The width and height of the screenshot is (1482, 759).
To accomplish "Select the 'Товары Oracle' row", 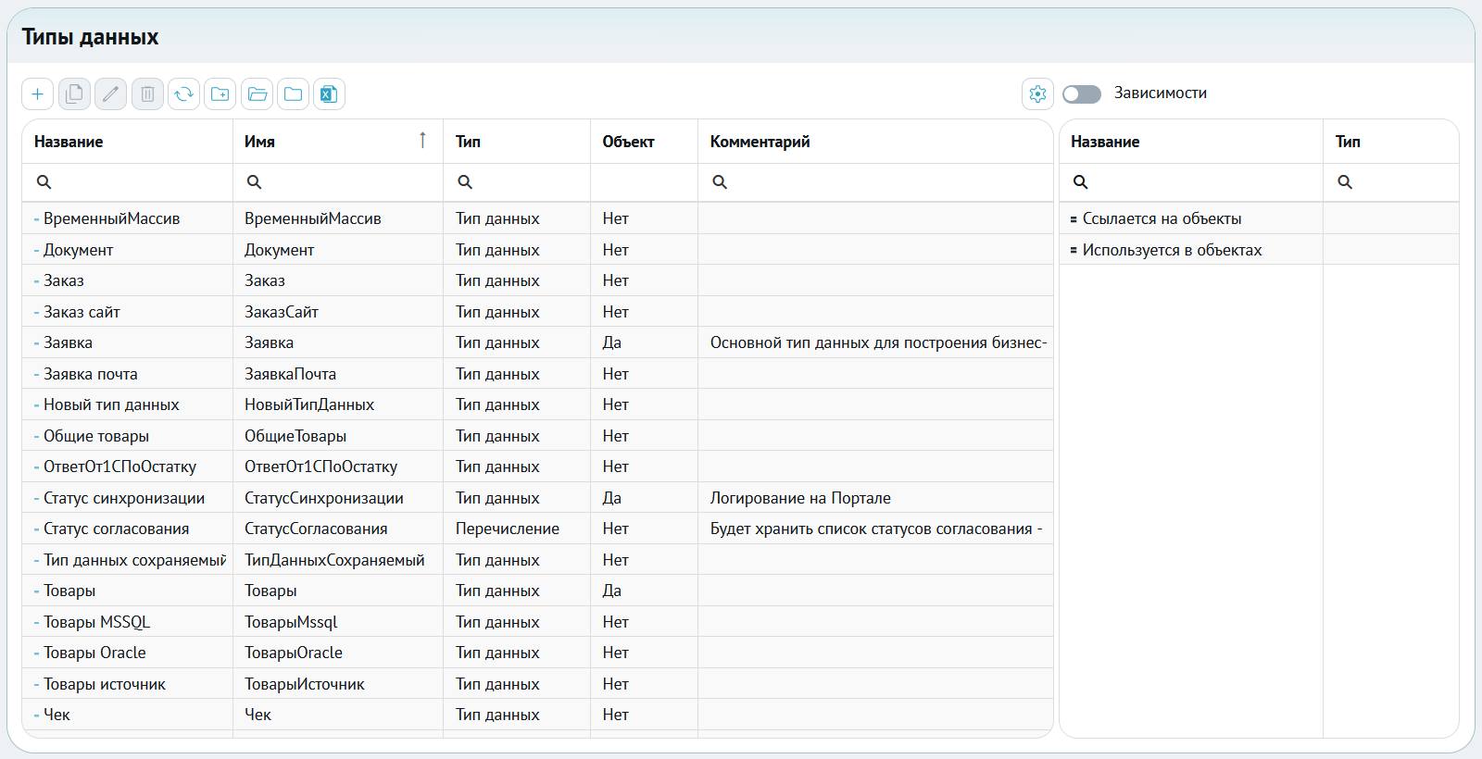I will 537,653.
